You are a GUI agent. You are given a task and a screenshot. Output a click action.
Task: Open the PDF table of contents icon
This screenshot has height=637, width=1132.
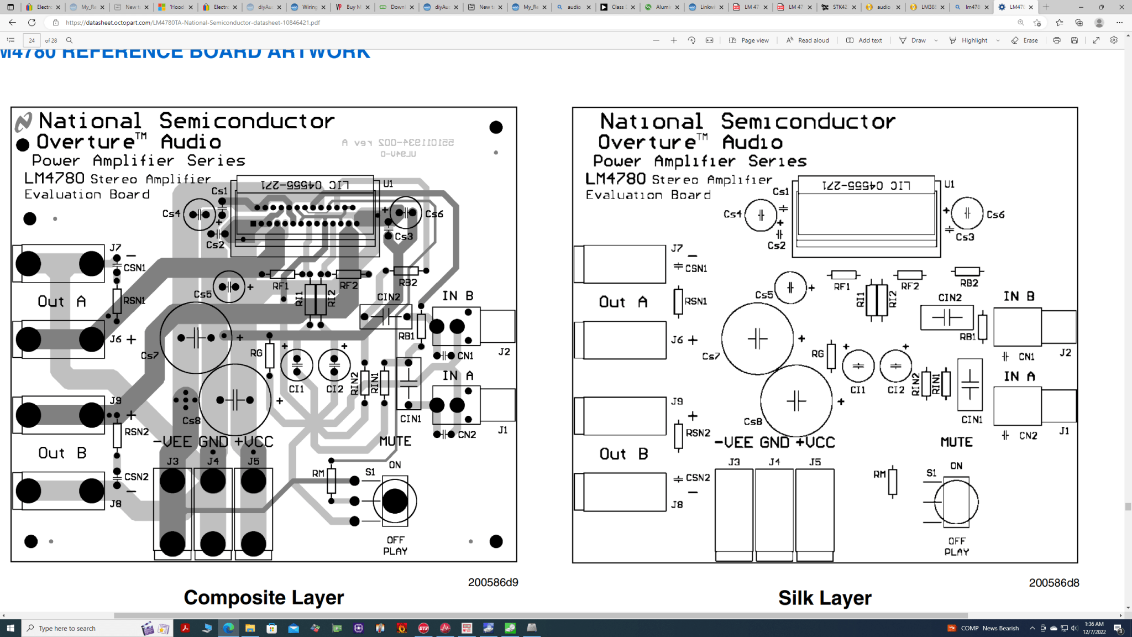coord(11,40)
